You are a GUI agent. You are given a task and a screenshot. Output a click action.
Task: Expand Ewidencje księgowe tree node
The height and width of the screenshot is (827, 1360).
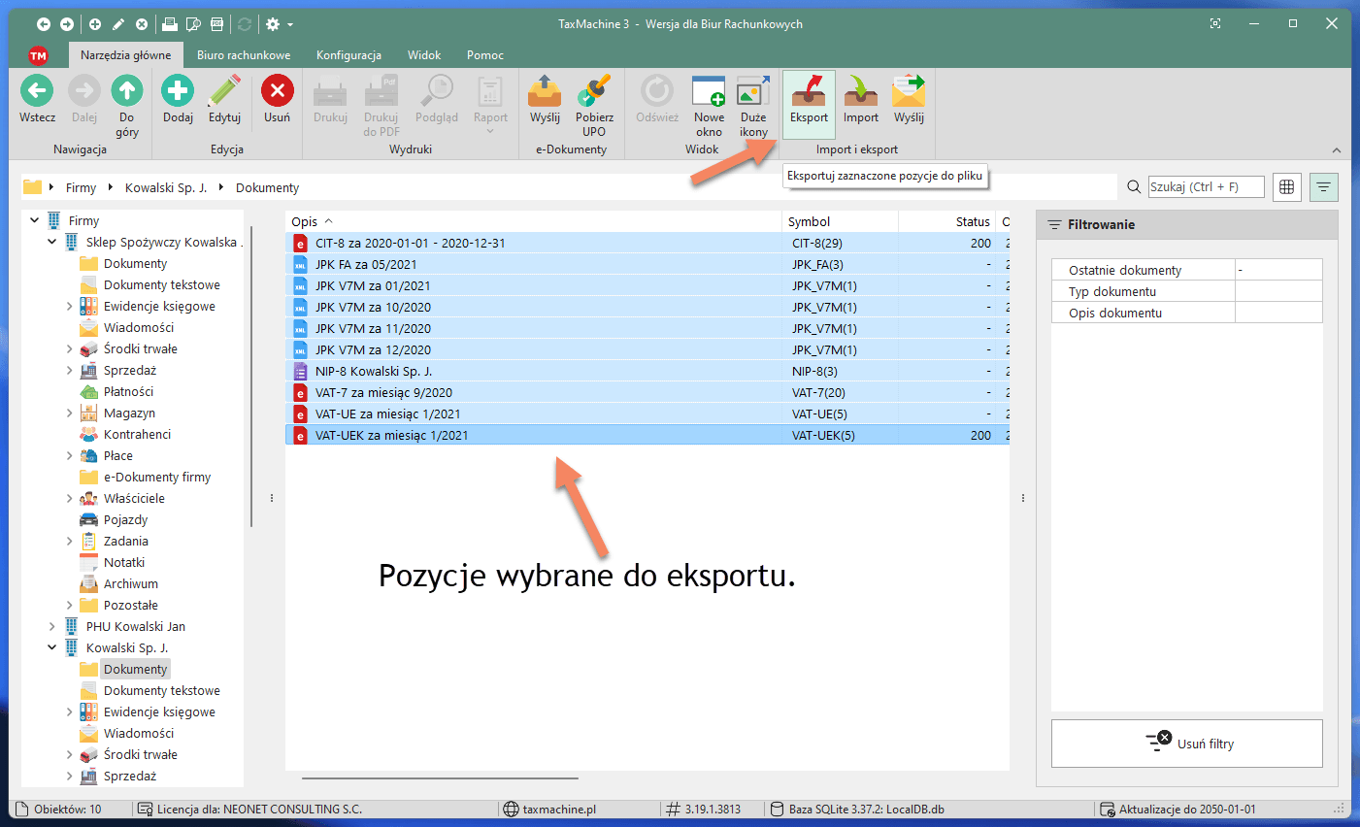[69, 306]
